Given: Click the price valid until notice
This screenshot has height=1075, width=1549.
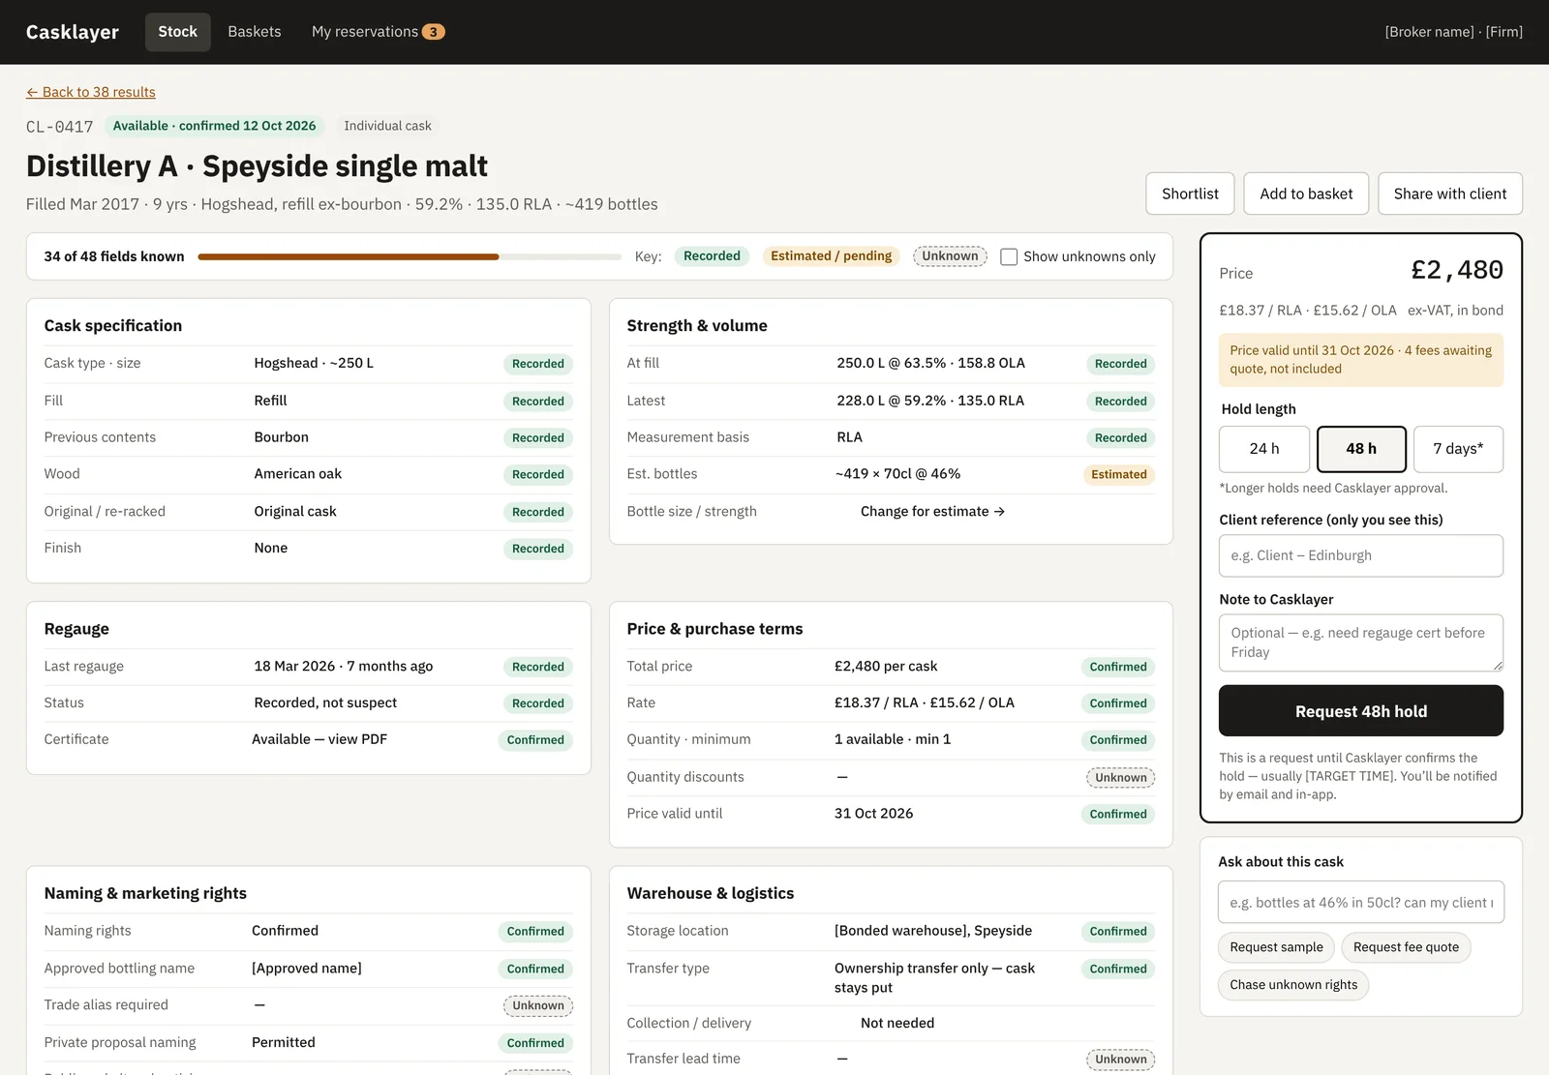Looking at the screenshot, I should pyautogui.click(x=1361, y=360).
